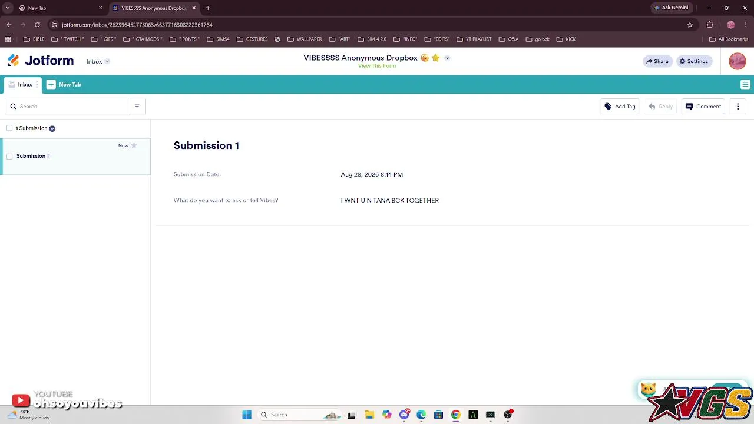Open the GESTURES bookmark folder

(x=252, y=39)
